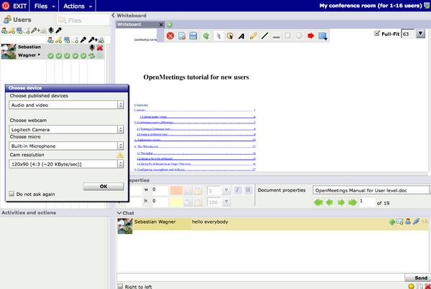Open the Logitech Camera webcam dropdown

66,129
